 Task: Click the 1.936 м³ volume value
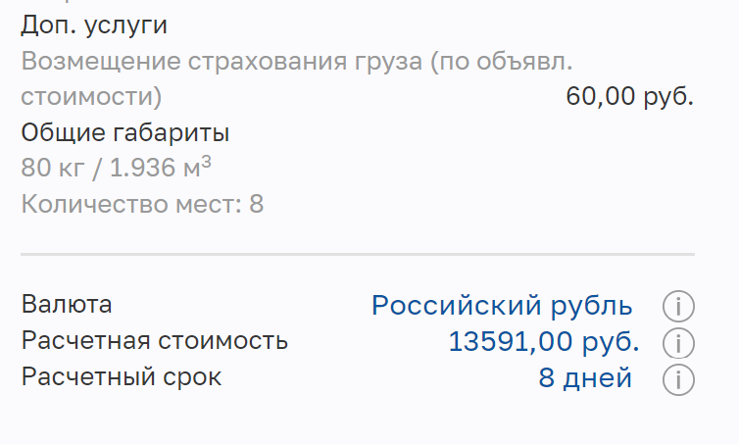[x=161, y=167]
